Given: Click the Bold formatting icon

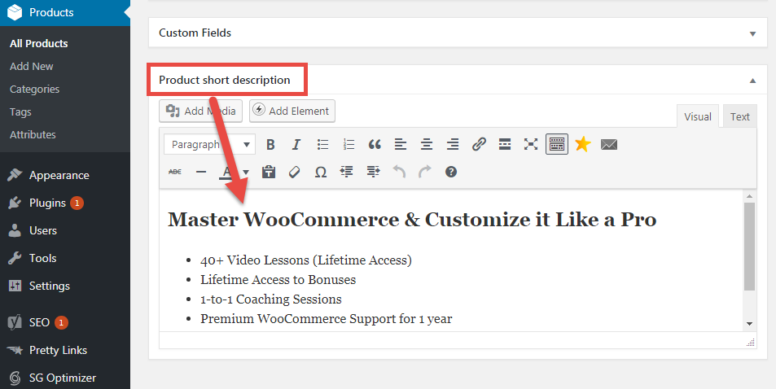Looking at the screenshot, I should pyautogui.click(x=270, y=145).
